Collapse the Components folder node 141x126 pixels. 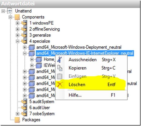[11, 17]
